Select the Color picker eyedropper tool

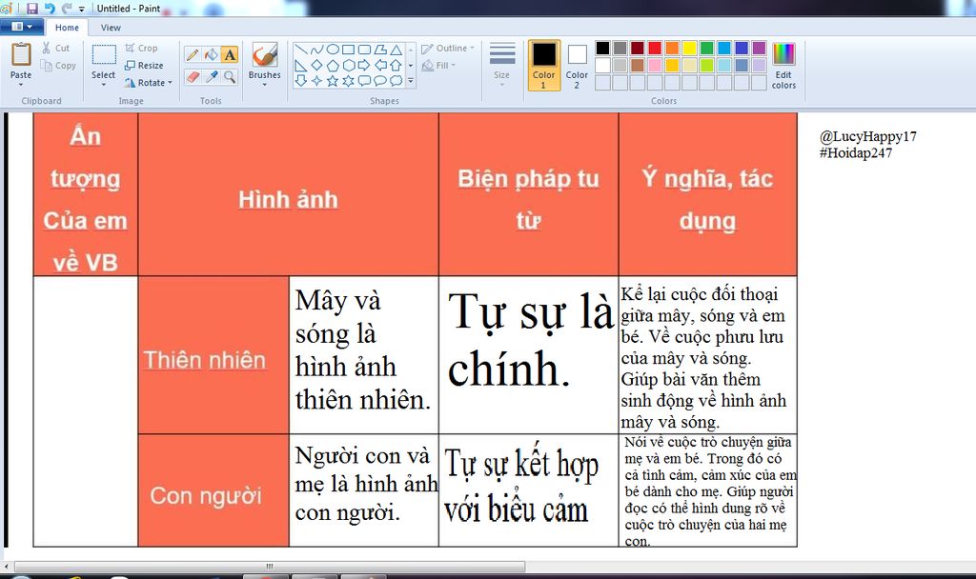point(212,76)
